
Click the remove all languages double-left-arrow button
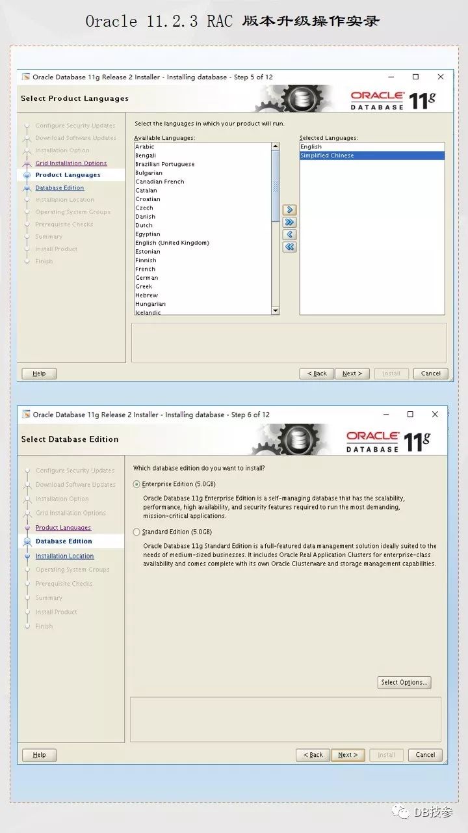tap(290, 247)
